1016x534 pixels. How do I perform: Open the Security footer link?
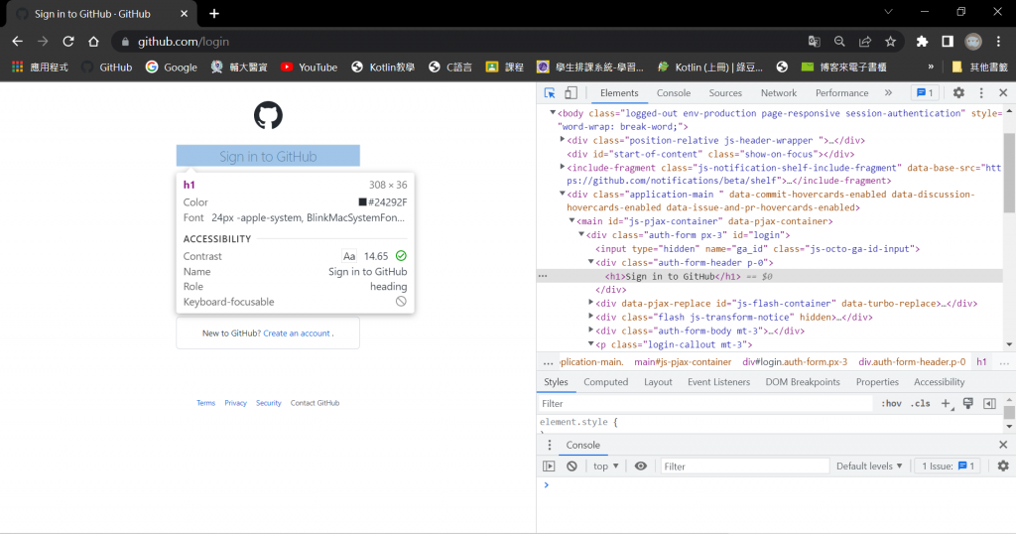point(268,403)
